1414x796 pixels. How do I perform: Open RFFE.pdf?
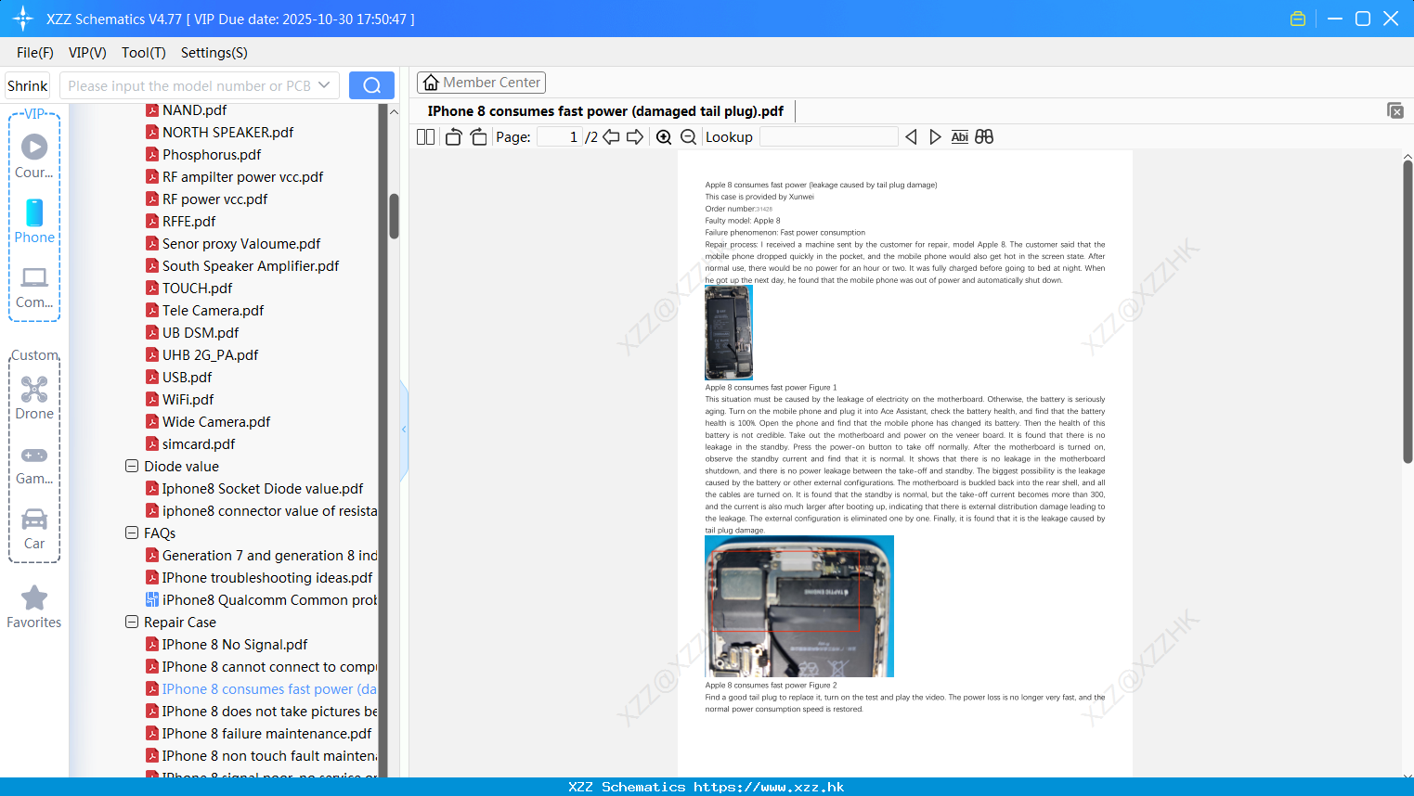pyautogui.click(x=180, y=222)
